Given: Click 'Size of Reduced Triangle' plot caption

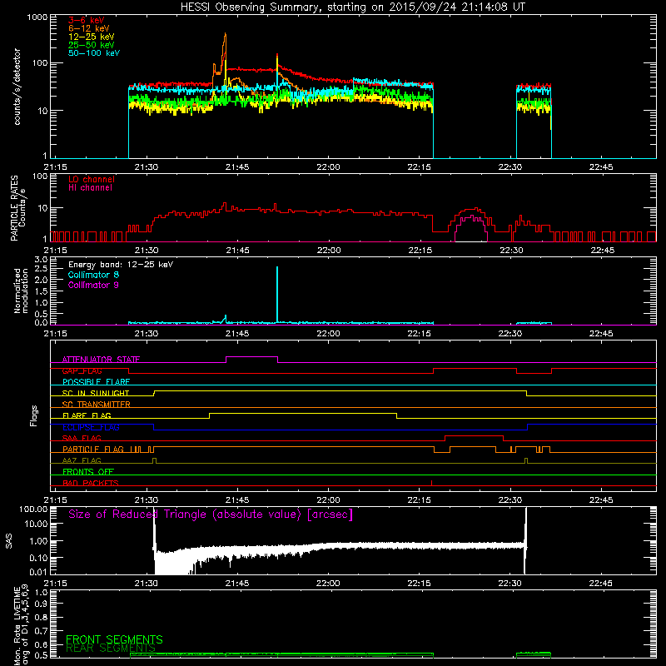Looking at the screenshot, I should [x=211, y=514].
